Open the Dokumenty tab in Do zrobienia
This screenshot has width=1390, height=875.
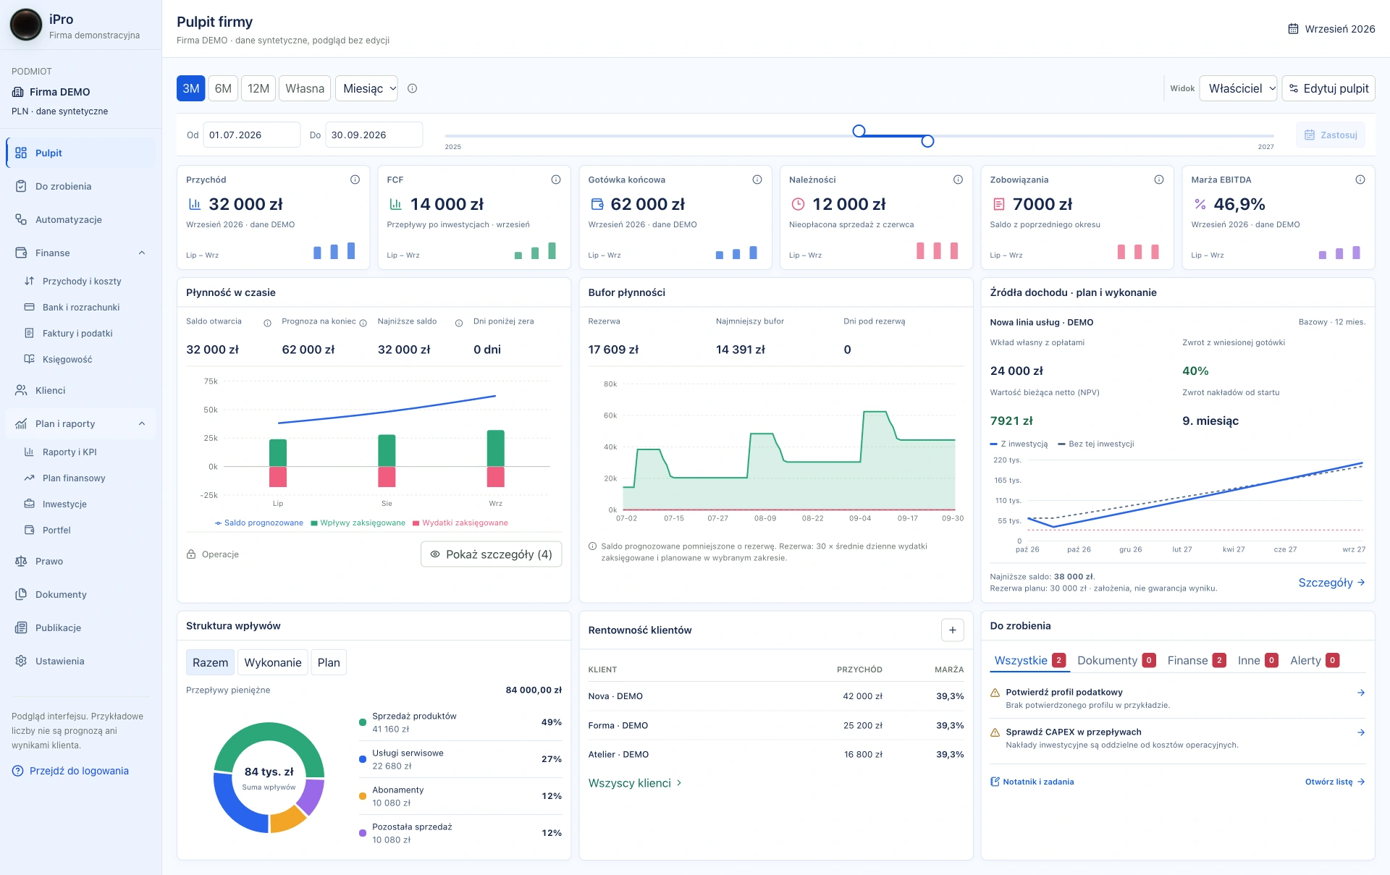coord(1116,660)
